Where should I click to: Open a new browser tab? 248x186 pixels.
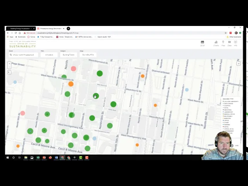(x=68, y=28)
